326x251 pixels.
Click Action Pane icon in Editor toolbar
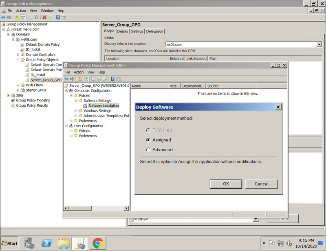(x=119, y=79)
